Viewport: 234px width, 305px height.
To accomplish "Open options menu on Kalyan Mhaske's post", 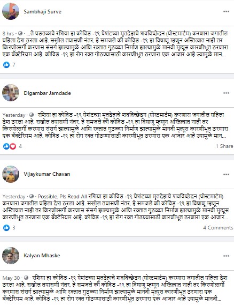I will [x=226, y=256].
